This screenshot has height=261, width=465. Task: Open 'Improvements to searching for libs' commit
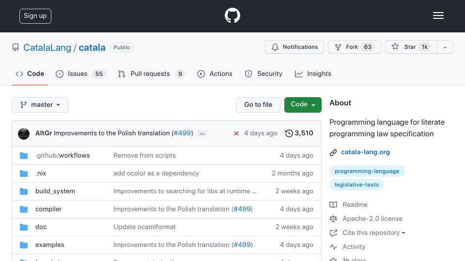pyautogui.click(x=185, y=191)
